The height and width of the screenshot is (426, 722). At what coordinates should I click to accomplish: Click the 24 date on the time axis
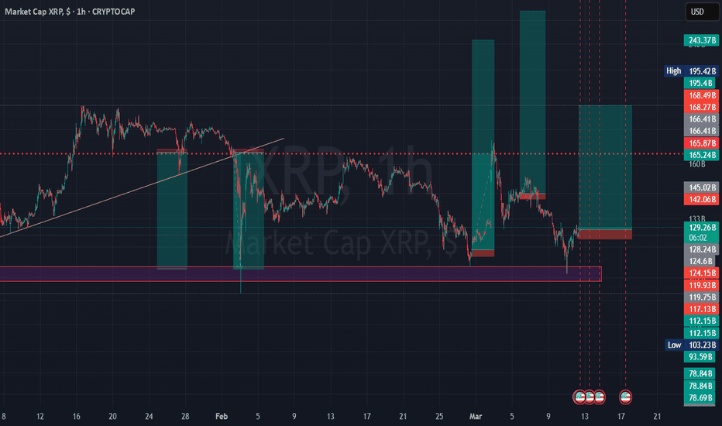149,417
